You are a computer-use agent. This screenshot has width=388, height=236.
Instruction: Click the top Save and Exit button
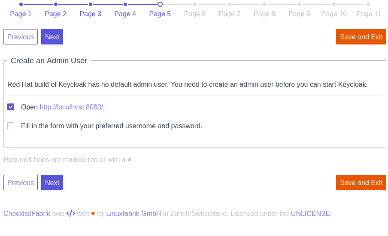coord(361,37)
